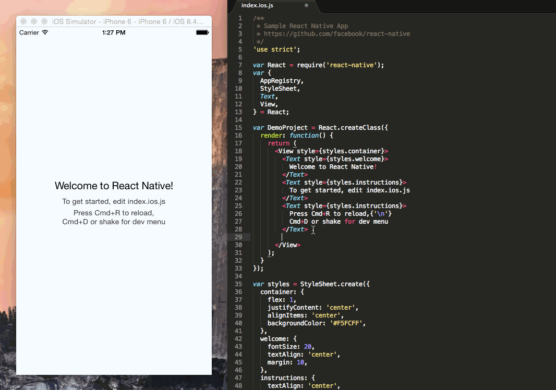The width and height of the screenshot is (556, 390).
Task: Click the 'container:' style key
Action: click(279, 292)
